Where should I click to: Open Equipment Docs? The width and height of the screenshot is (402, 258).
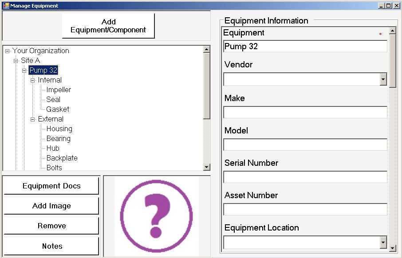pos(51,186)
